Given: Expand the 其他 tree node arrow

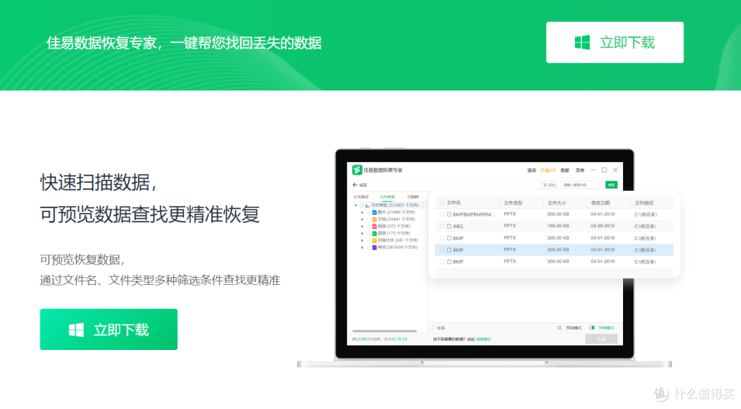Looking at the screenshot, I should tap(362, 247).
